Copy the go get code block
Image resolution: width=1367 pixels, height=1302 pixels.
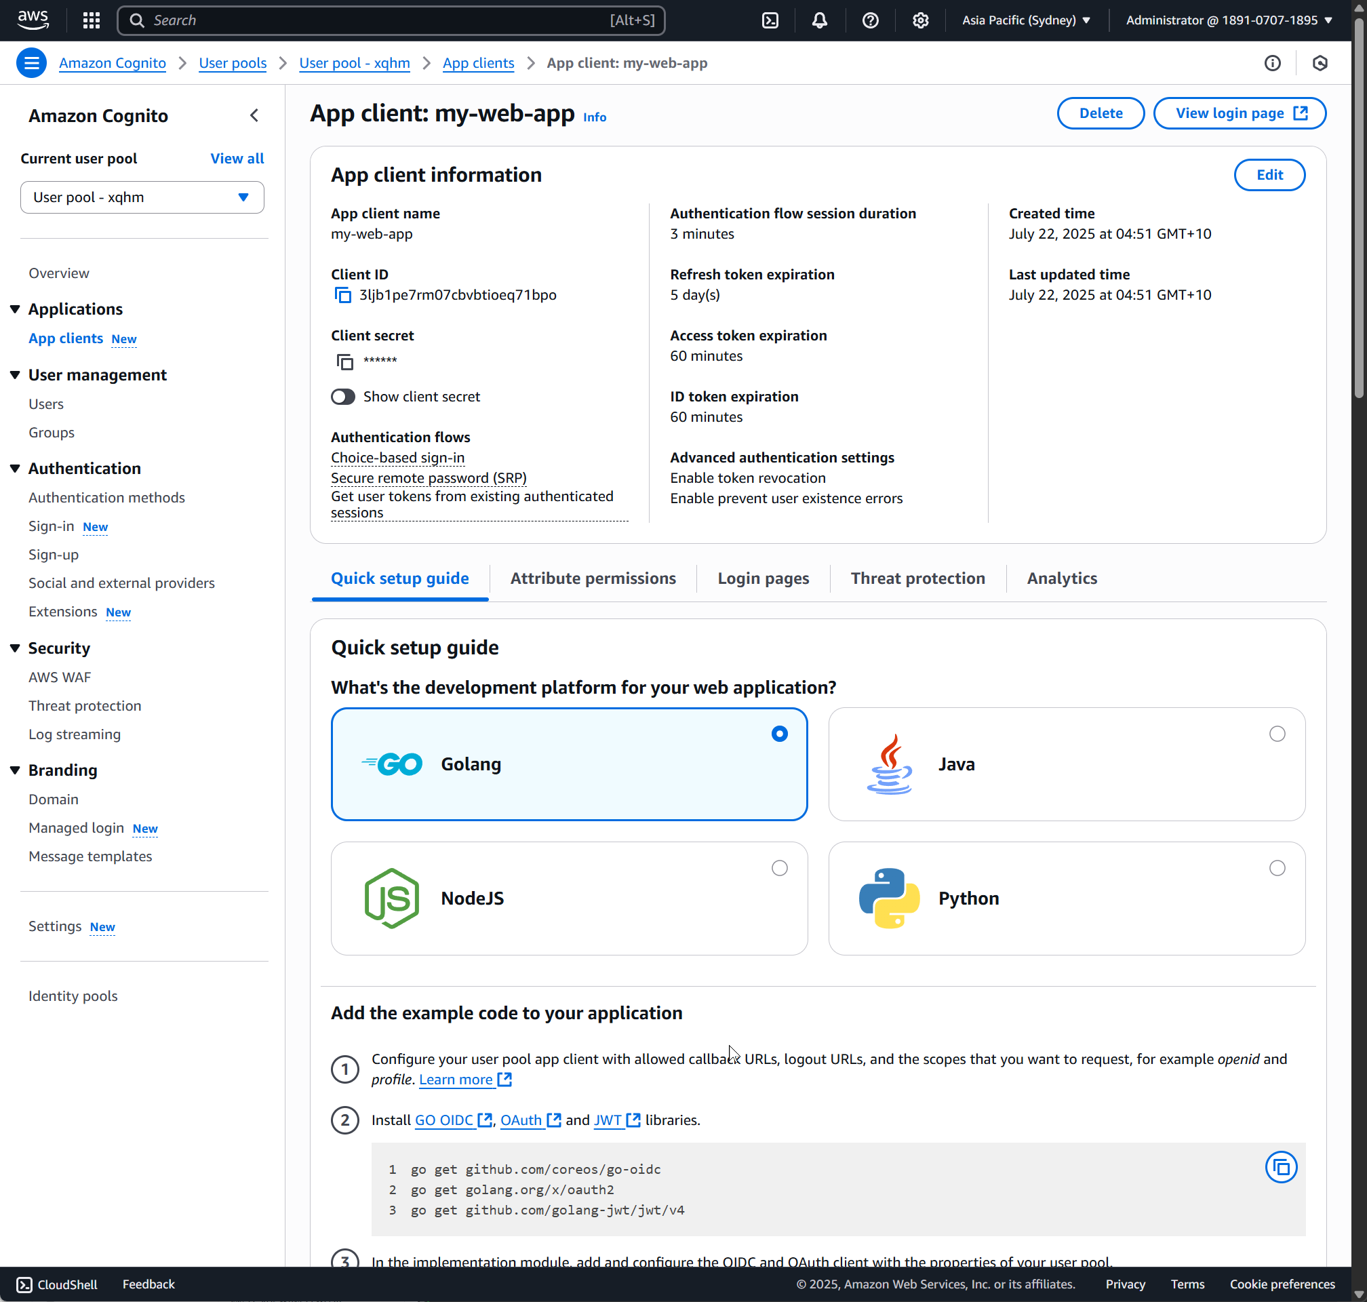[1280, 1167]
